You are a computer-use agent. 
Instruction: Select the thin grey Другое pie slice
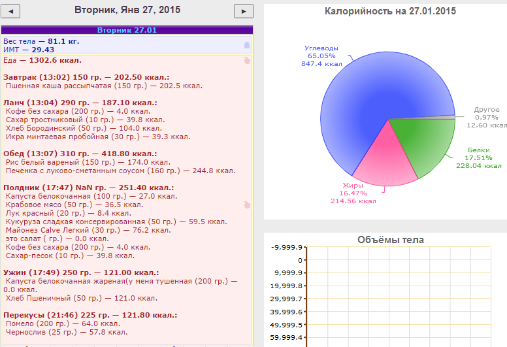(x=446, y=117)
